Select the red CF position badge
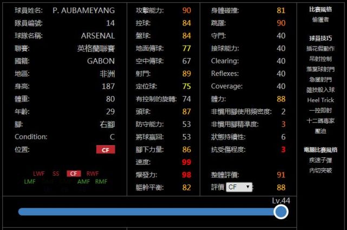This screenshot has height=230, width=347. tap(106, 150)
